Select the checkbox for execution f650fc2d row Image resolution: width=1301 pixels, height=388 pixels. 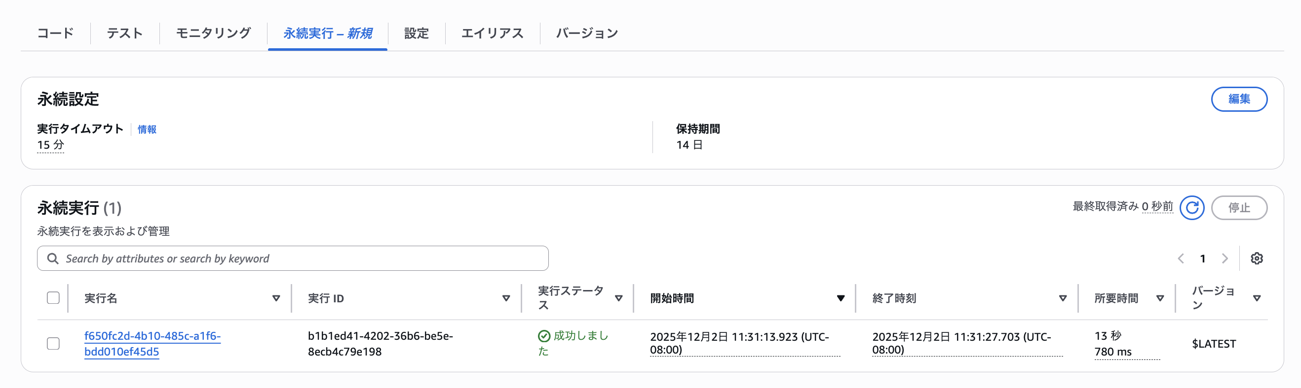[x=53, y=343]
